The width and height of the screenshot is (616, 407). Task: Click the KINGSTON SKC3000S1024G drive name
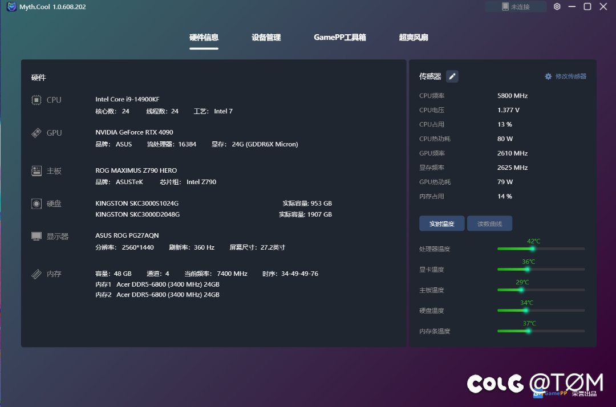(x=137, y=203)
